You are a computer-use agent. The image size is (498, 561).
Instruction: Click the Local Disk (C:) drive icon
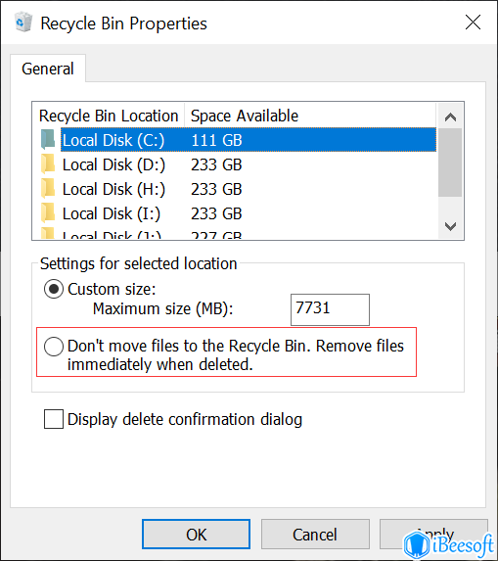[48, 140]
